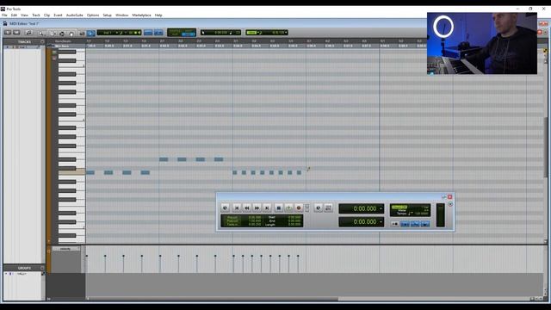Click the editor vertical scrollbar
The image size is (551, 310).
pos(546,147)
